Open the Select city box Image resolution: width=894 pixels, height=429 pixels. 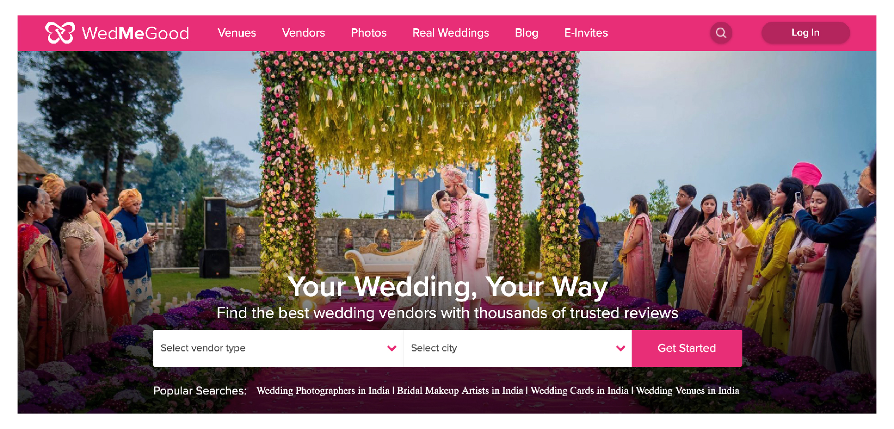tap(517, 348)
